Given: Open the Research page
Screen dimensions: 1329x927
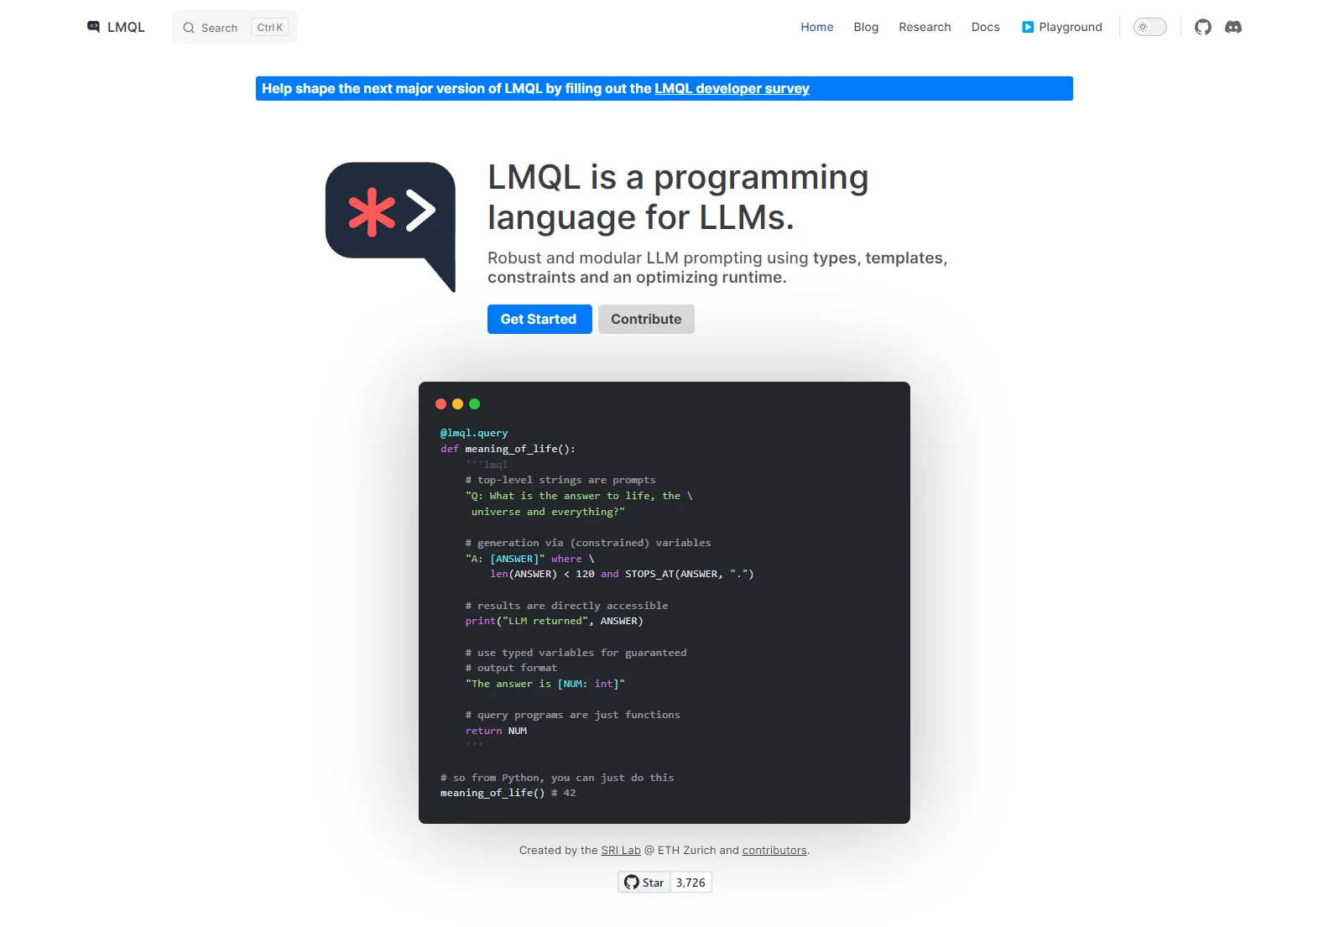Looking at the screenshot, I should coord(925,27).
